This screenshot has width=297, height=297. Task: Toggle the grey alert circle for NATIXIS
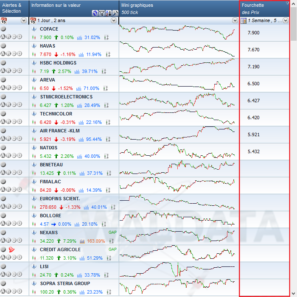coord(3,148)
